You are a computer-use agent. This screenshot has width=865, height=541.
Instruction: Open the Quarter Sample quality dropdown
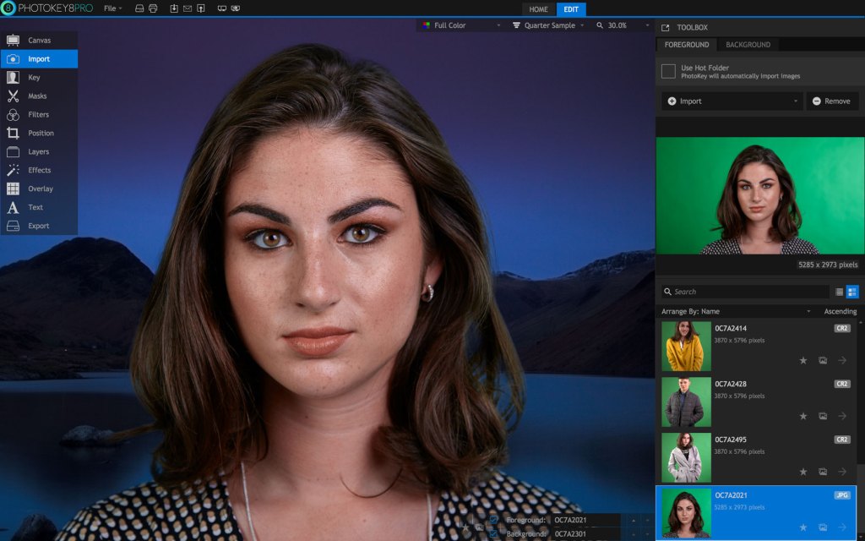coord(547,25)
